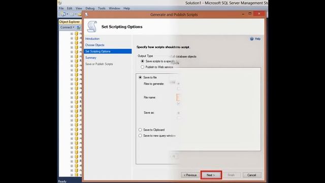Click the Help link in dialog
Screen dimensions: 325x183
[257, 39]
